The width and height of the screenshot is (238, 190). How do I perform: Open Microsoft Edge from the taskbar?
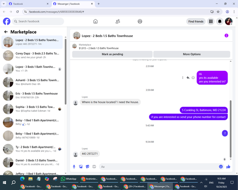[22, 179]
